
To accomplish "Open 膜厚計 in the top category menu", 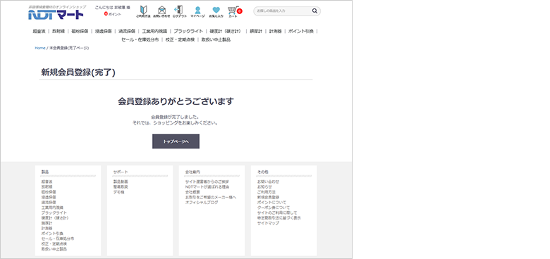I will point(256,31).
